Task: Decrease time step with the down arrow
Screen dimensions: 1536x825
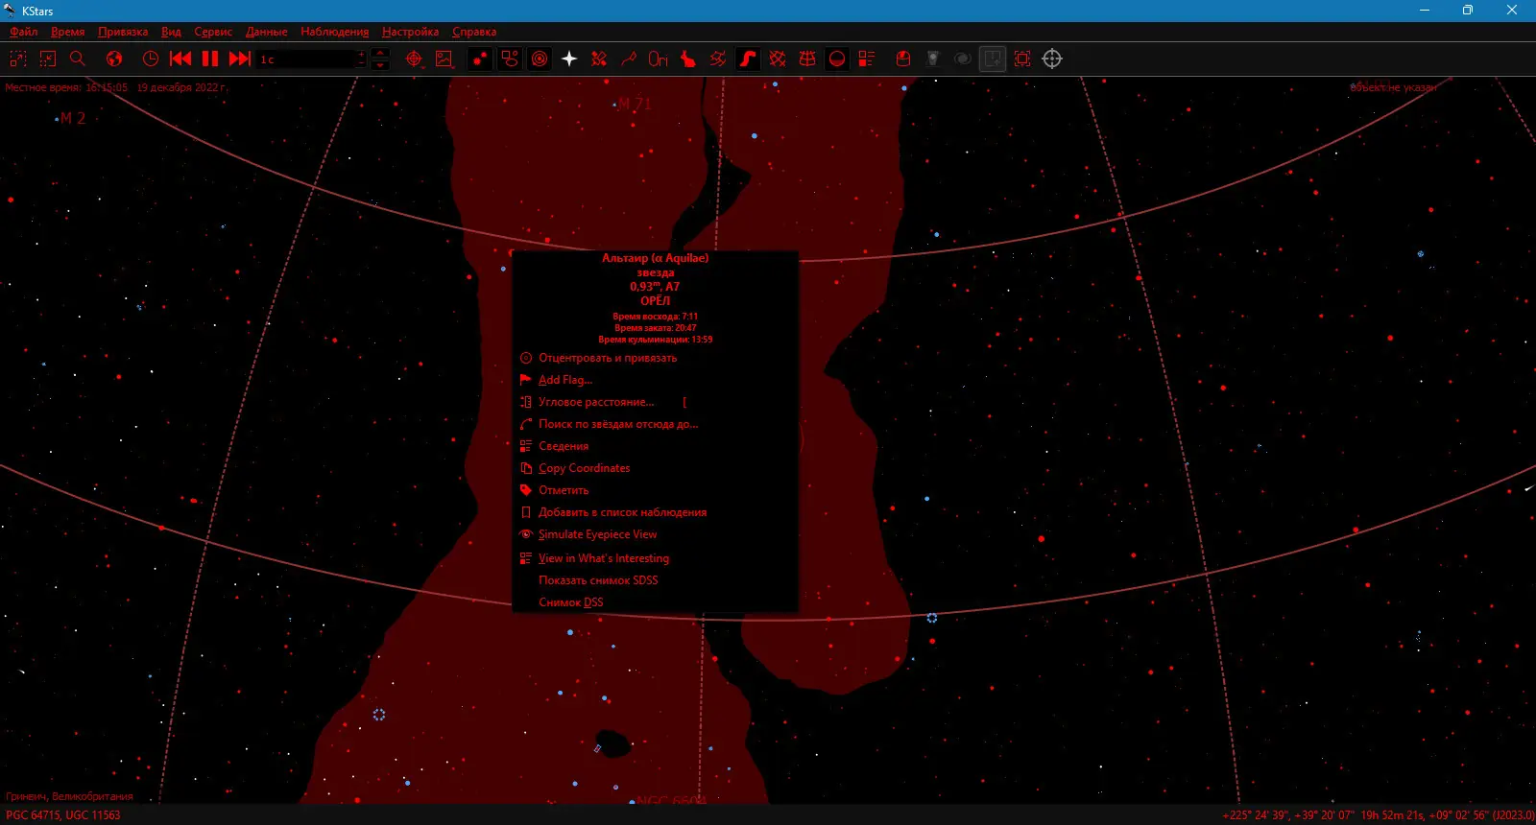Action: 380,64
